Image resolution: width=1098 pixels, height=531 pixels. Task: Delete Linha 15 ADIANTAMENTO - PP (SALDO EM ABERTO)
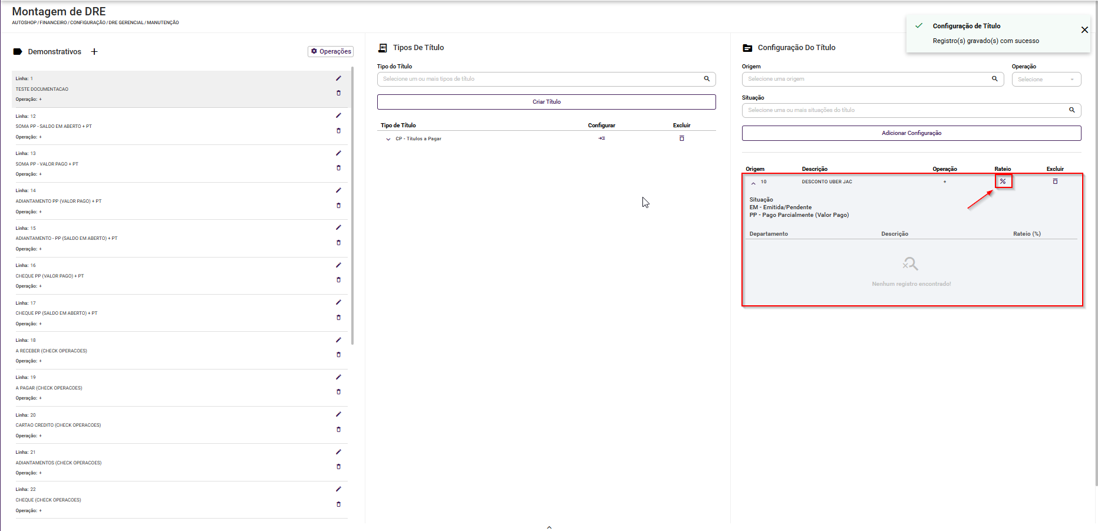pyautogui.click(x=338, y=243)
